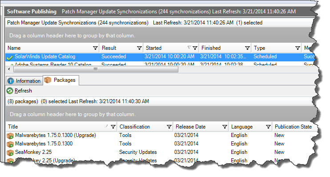Sort by the Release Date column header
Viewport: 330px width, 177px height.
point(201,127)
